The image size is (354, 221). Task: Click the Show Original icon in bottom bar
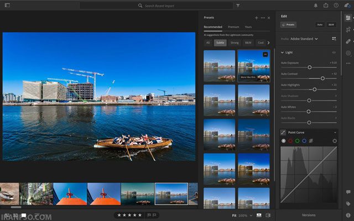[259, 215]
